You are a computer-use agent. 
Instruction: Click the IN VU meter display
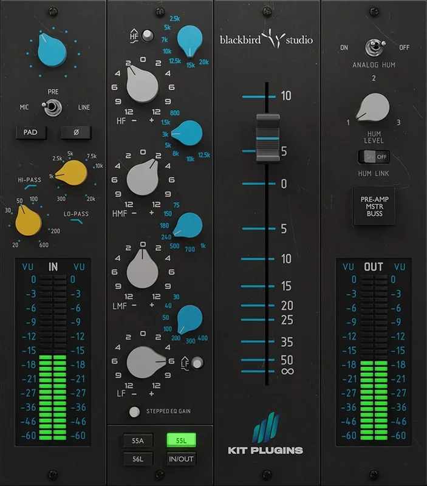[53, 352]
